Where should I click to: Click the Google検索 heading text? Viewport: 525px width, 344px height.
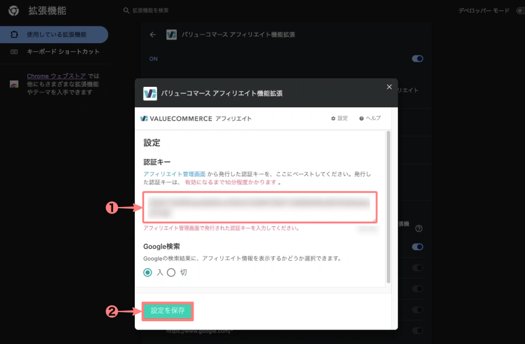coord(162,247)
